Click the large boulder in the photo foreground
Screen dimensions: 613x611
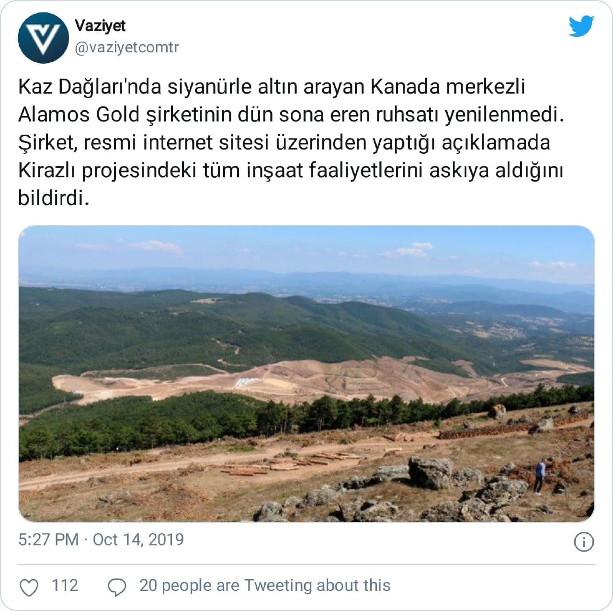coord(431,472)
